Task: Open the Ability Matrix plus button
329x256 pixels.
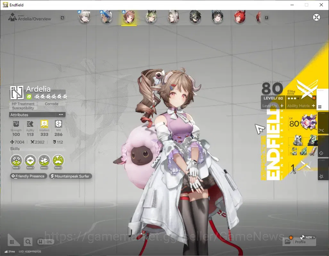Action: (x=313, y=106)
